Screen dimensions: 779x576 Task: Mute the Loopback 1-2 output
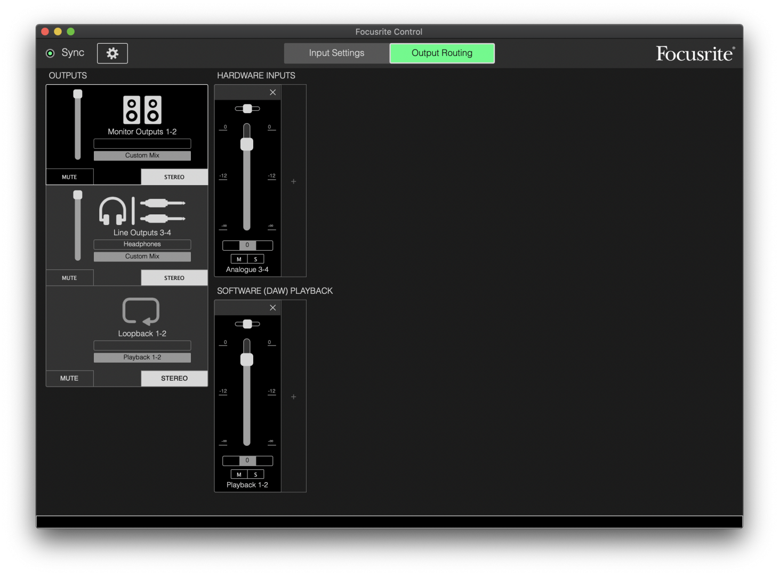[x=69, y=378]
